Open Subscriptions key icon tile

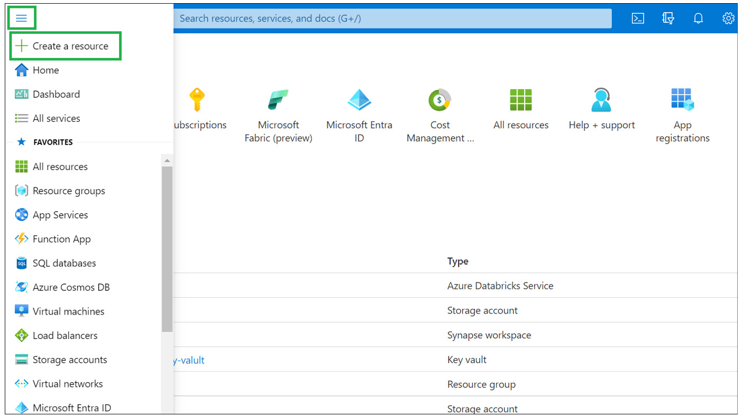pos(197,100)
